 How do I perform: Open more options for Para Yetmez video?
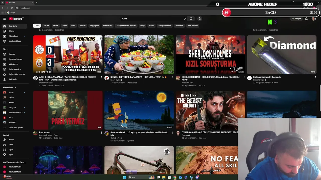pyautogui.click(x=101, y=133)
